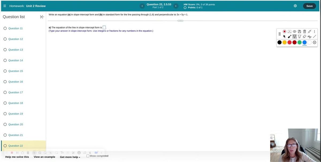The height and width of the screenshot is (162, 321).
Task: Toggle the eye visibility icon in annotation toolbar
Action: click(x=295, y=32)
